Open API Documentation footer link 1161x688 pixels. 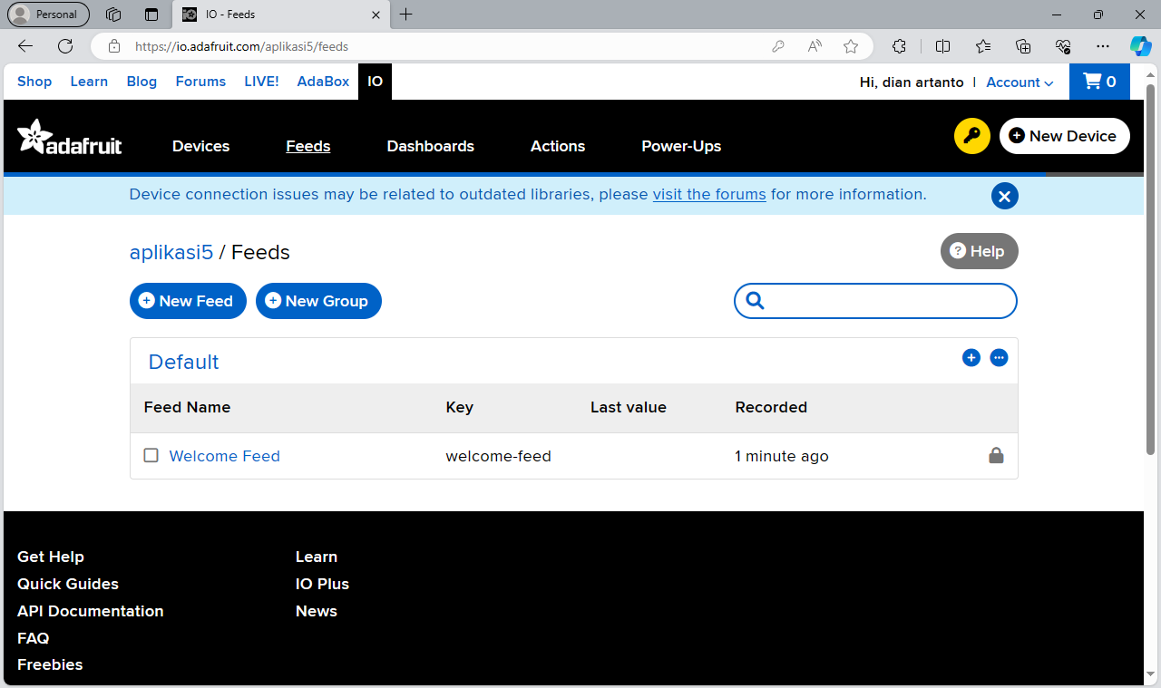click(x=91, y=611)
